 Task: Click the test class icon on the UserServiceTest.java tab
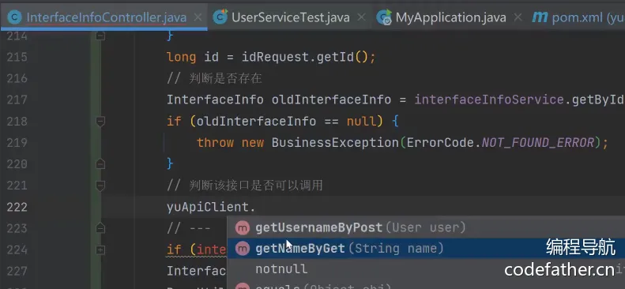coord(220,17)
